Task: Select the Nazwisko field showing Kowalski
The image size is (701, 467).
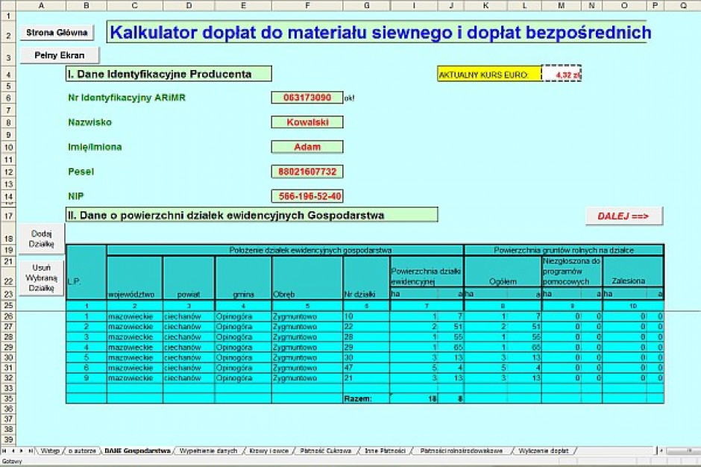Action: 307,122
